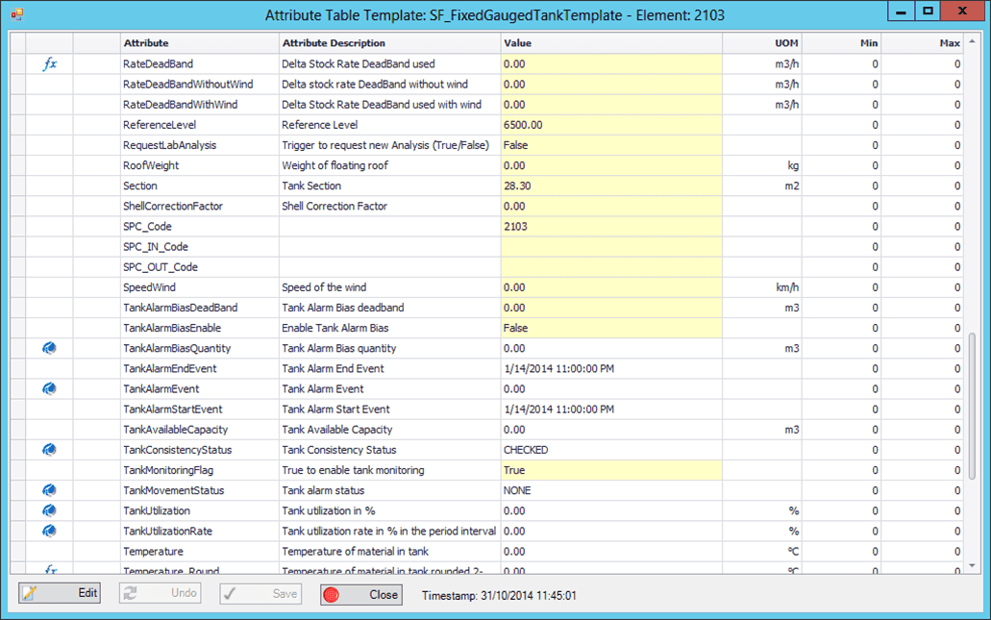Click the reference icon beside TankAlarmEvent

pos(49,388)
